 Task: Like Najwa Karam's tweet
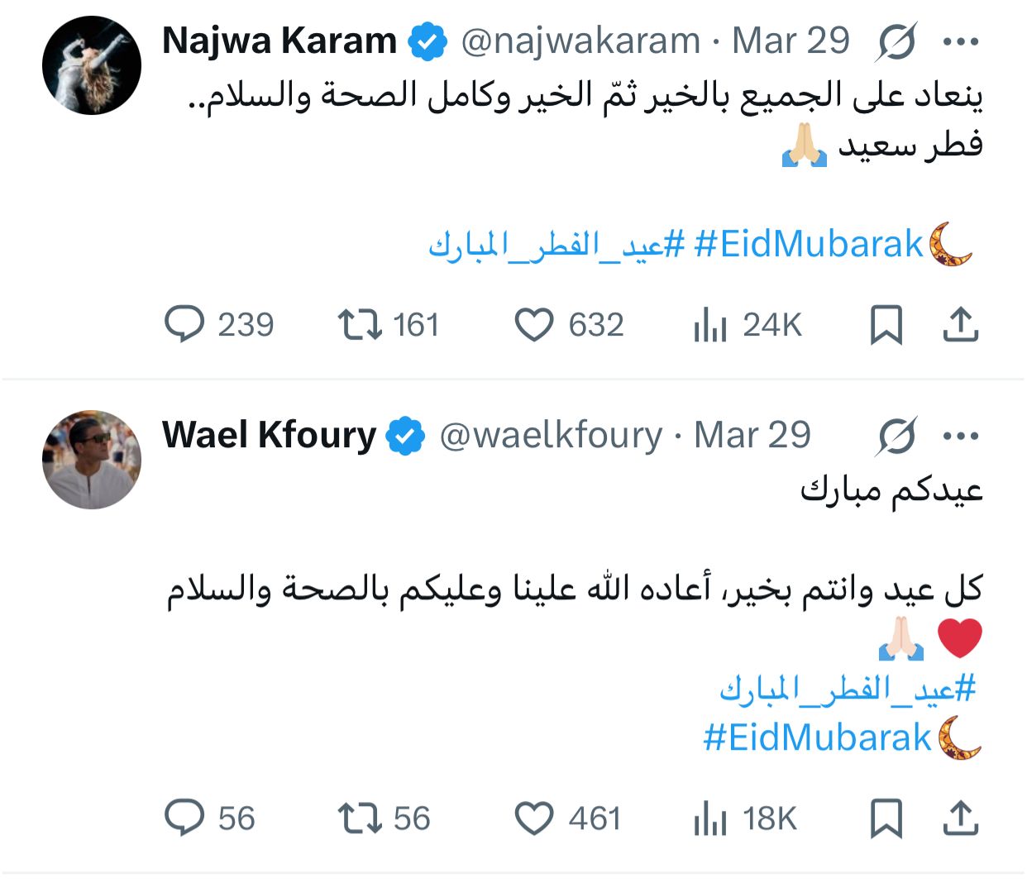[533, 324]
